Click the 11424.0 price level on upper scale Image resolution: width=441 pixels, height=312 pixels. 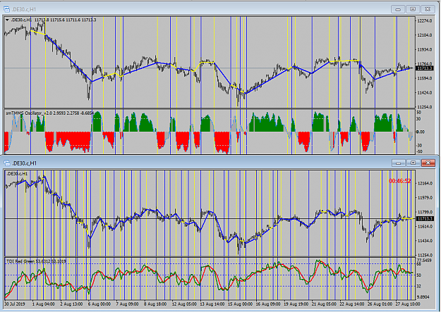pos(425,93)
